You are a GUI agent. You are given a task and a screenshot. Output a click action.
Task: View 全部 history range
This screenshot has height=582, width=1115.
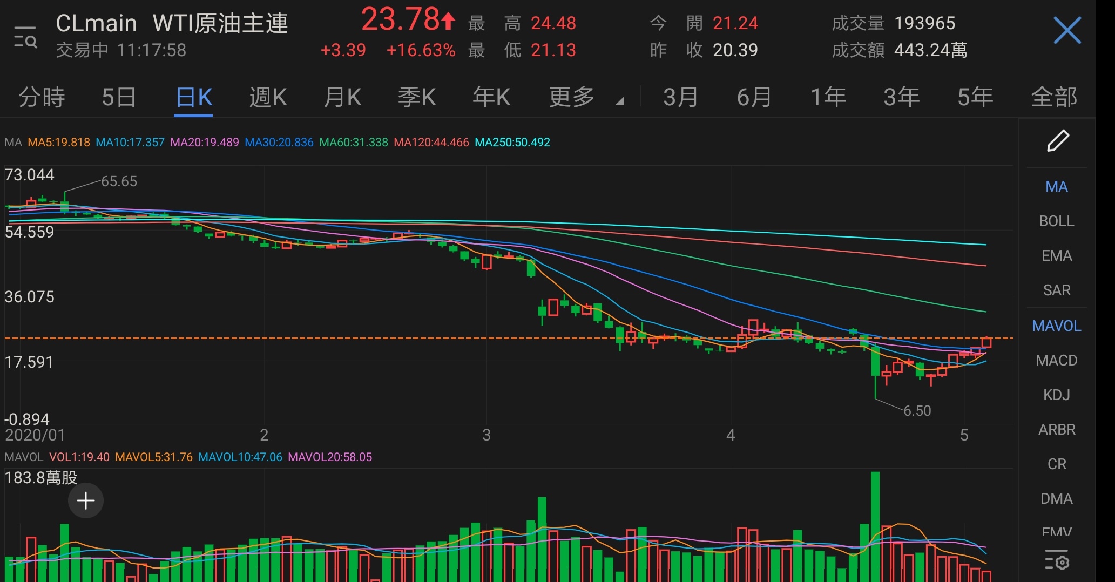(1053, 98)
